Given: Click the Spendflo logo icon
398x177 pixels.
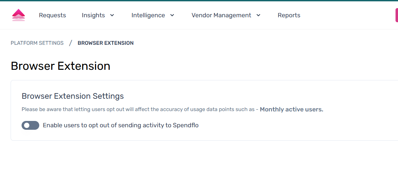Looking at the screenshot, I should tap(18, 15).
